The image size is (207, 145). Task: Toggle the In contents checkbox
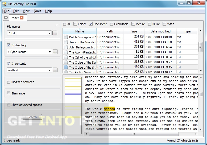pyautogui.click(x=9, y=64)
